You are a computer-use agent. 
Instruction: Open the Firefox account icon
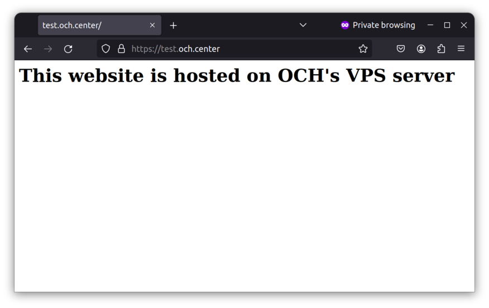[421, 49]
